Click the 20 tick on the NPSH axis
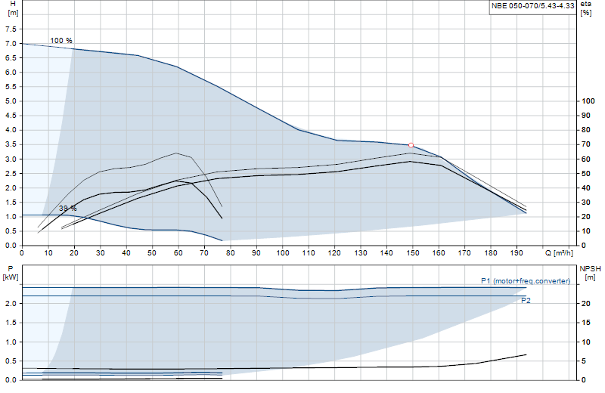Image resolution: width=605 pixels, height=393 pixels. [585, 304]
